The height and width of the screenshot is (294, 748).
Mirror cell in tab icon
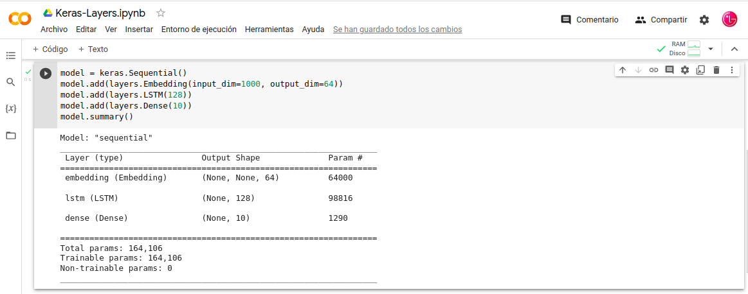tap(700, 70)
